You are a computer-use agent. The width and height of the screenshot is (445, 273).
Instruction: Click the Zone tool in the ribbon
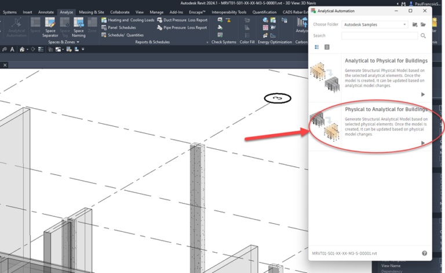[x=92, y=25]
